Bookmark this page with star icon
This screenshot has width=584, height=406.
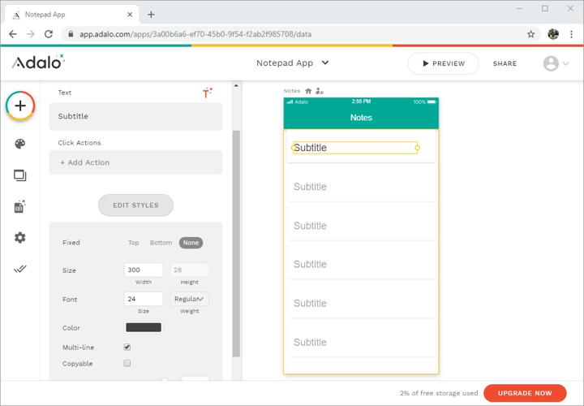point(530,34)
